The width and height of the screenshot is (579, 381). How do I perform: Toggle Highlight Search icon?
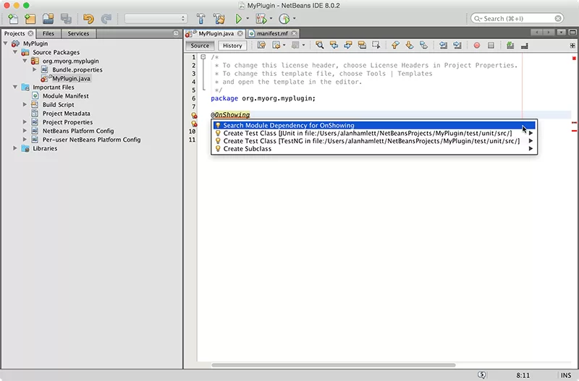(x=362, y=46)
